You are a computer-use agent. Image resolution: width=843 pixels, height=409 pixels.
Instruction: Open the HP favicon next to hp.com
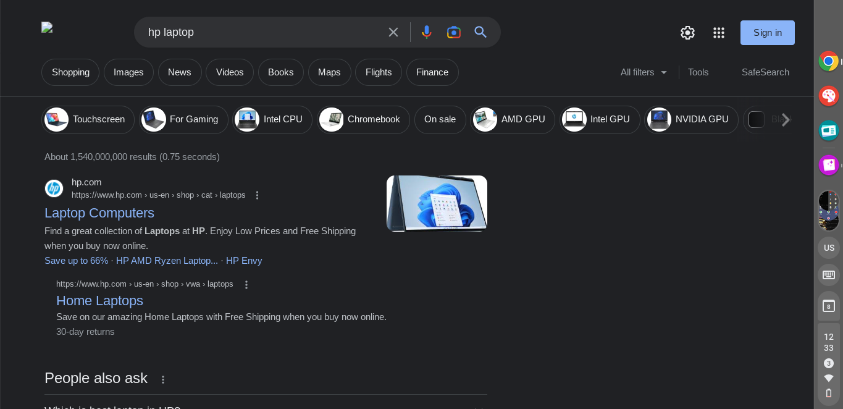coord(54,188)
